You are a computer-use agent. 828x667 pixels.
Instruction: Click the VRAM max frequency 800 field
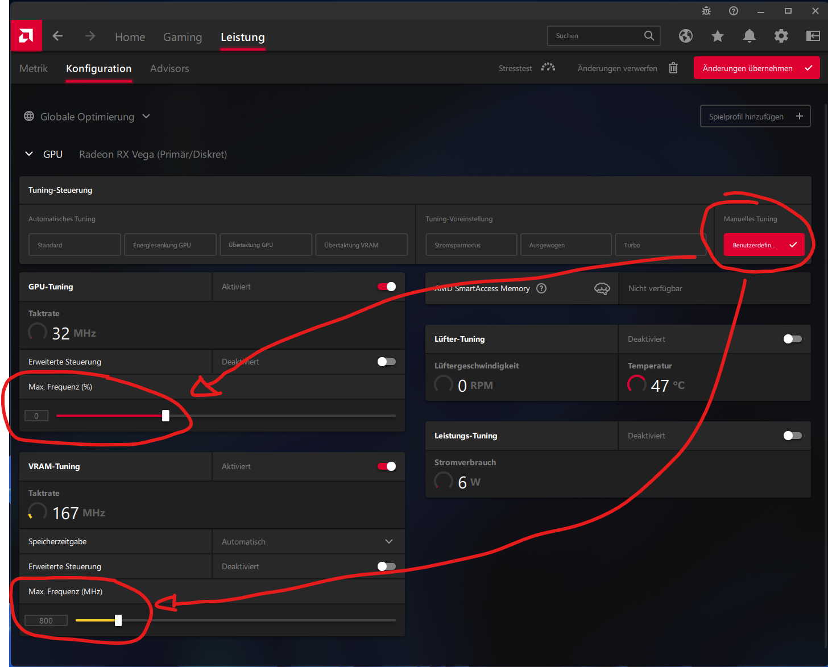(x=46, y=620)
